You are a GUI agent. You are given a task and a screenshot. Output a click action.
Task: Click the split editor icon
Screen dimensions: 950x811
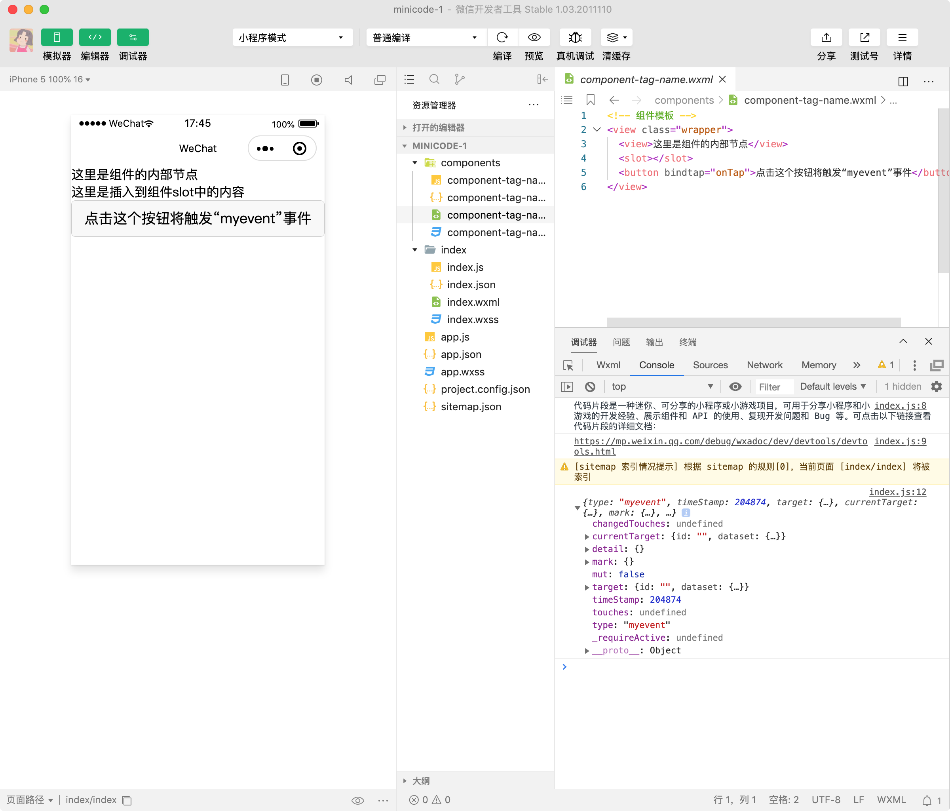coord(903,81)
